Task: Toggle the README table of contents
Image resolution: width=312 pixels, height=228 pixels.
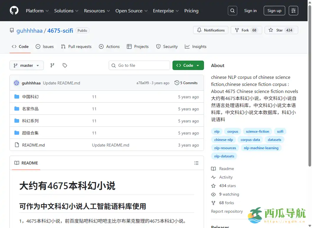Action: point(196,163)
